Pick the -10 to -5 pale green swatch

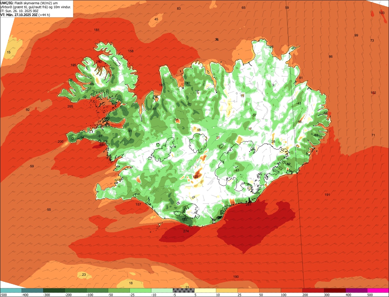click(162, 290)
